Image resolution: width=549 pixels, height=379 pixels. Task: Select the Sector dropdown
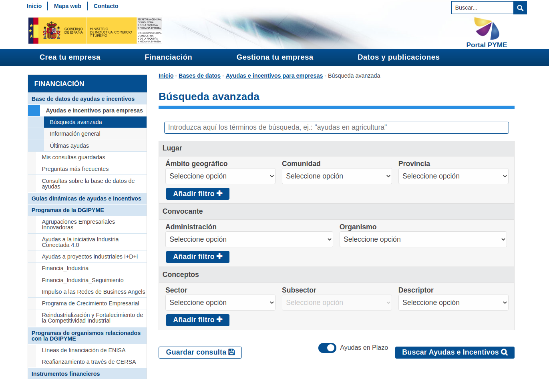click(220, 303)
